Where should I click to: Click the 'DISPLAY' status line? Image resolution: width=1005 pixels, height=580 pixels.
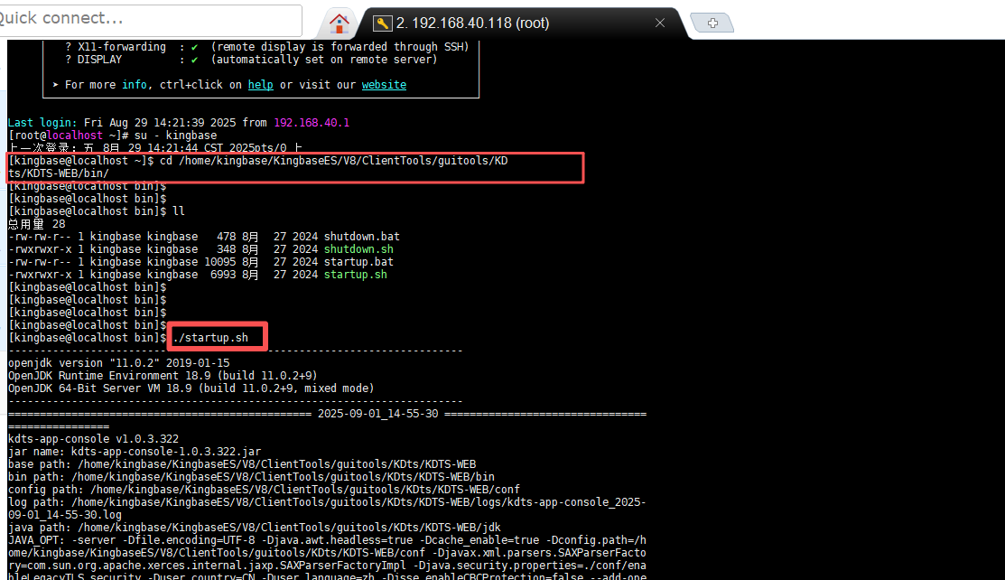tap(251, 60)
